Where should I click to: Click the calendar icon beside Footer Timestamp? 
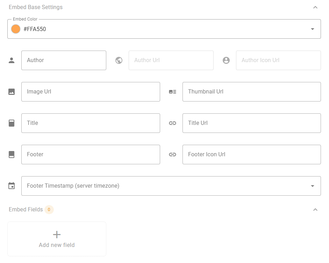12,186
